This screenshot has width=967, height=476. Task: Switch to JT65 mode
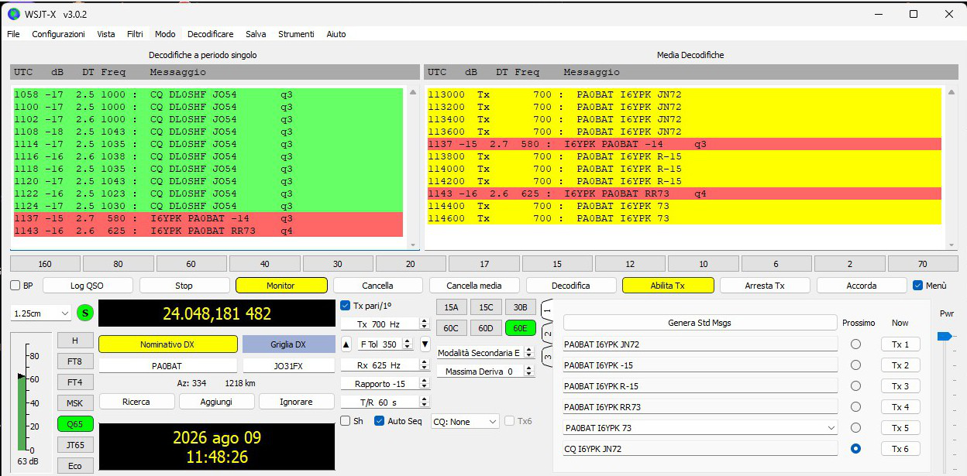(x=75, y=445)
